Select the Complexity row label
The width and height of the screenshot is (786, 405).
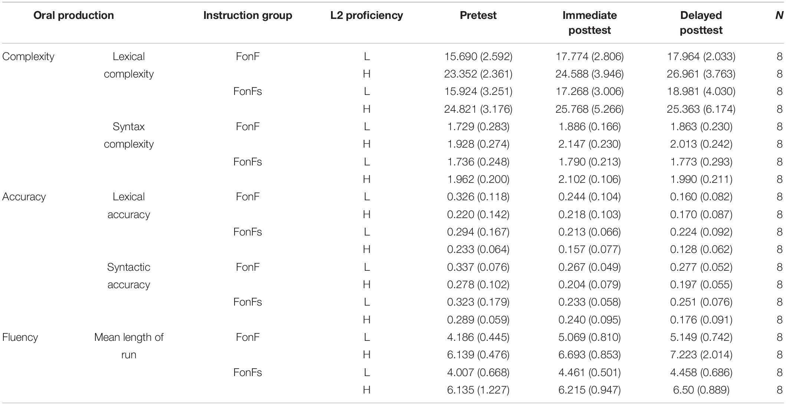click(x=28, y=56)
